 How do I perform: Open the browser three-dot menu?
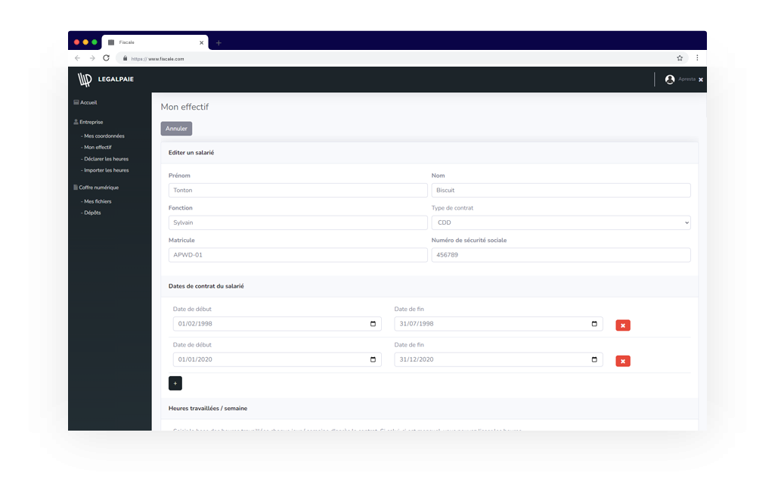[x=697, y=58]
